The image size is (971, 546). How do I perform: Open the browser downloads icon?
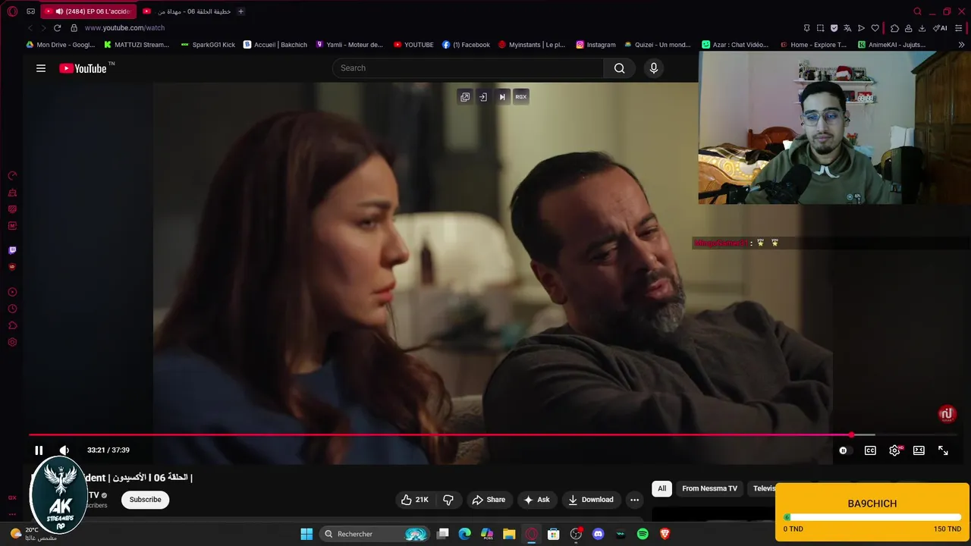pos(922,28)
